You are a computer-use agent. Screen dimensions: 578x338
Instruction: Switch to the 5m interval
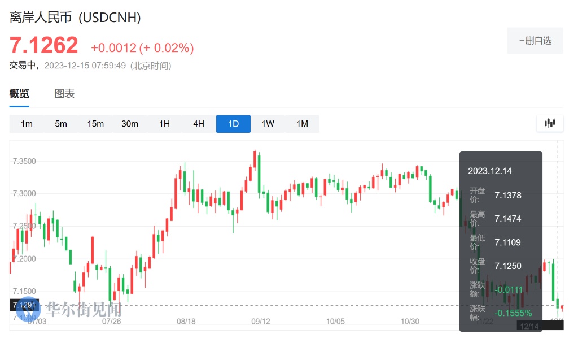pyautogui.click(x=61, y=124)
